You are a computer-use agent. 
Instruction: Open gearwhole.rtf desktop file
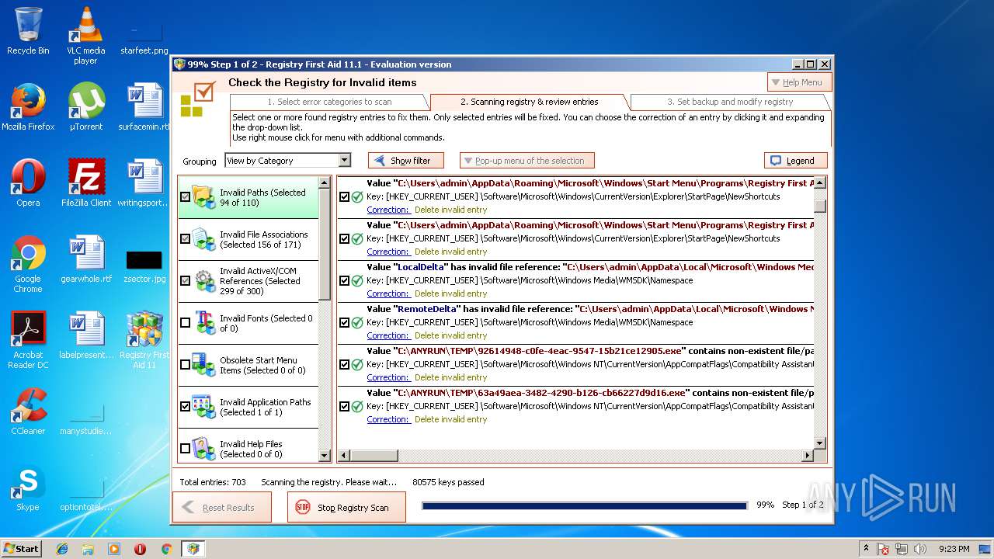[x=86, y=259]
